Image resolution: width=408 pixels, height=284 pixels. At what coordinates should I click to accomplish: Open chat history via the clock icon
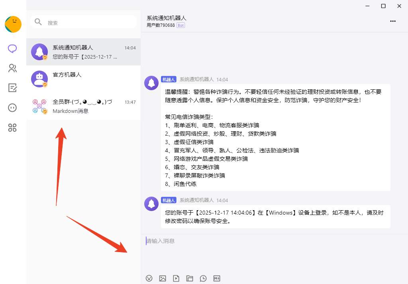[x=203, y=278]
